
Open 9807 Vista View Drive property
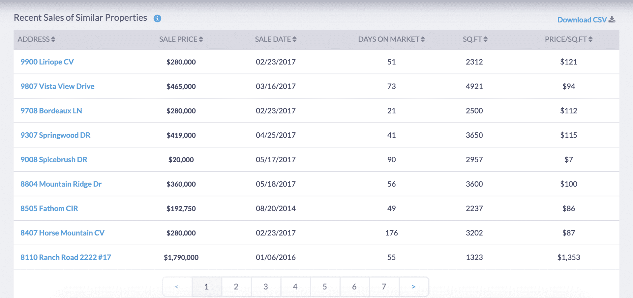coord(57,86)
